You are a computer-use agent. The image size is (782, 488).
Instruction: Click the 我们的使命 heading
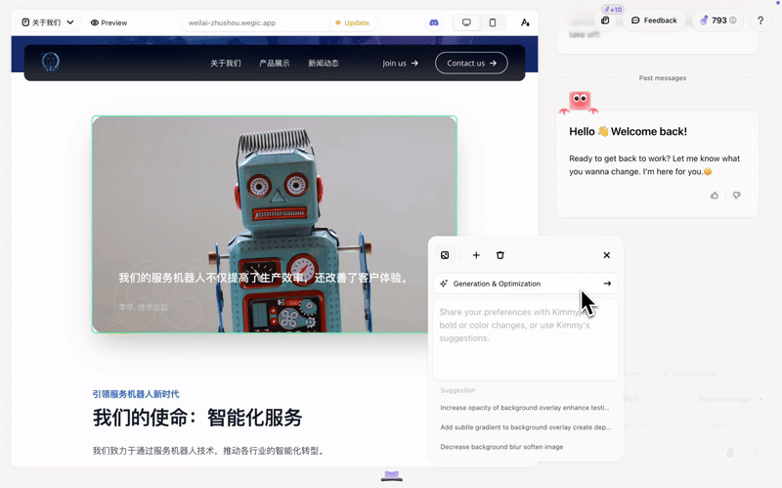[197, 418]
